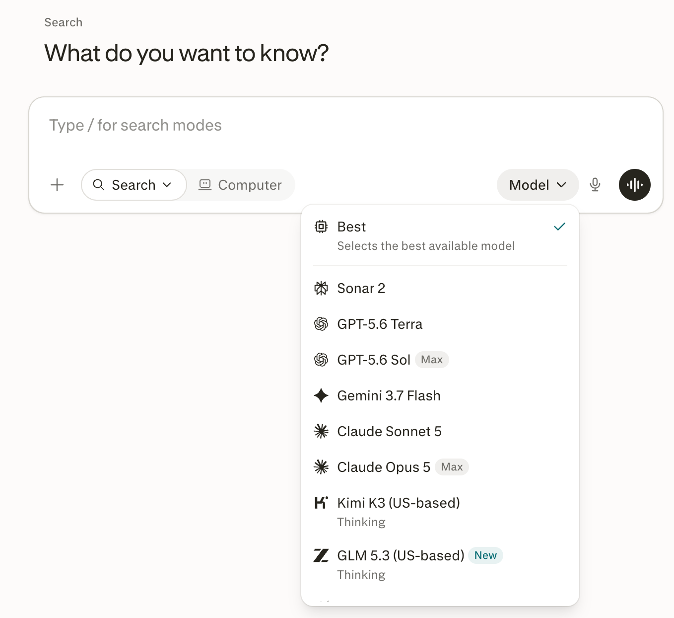Start voice mode with waveform button
Image resolution: width=674 pixels, height=618 pixels.
[x=634, y=185]
